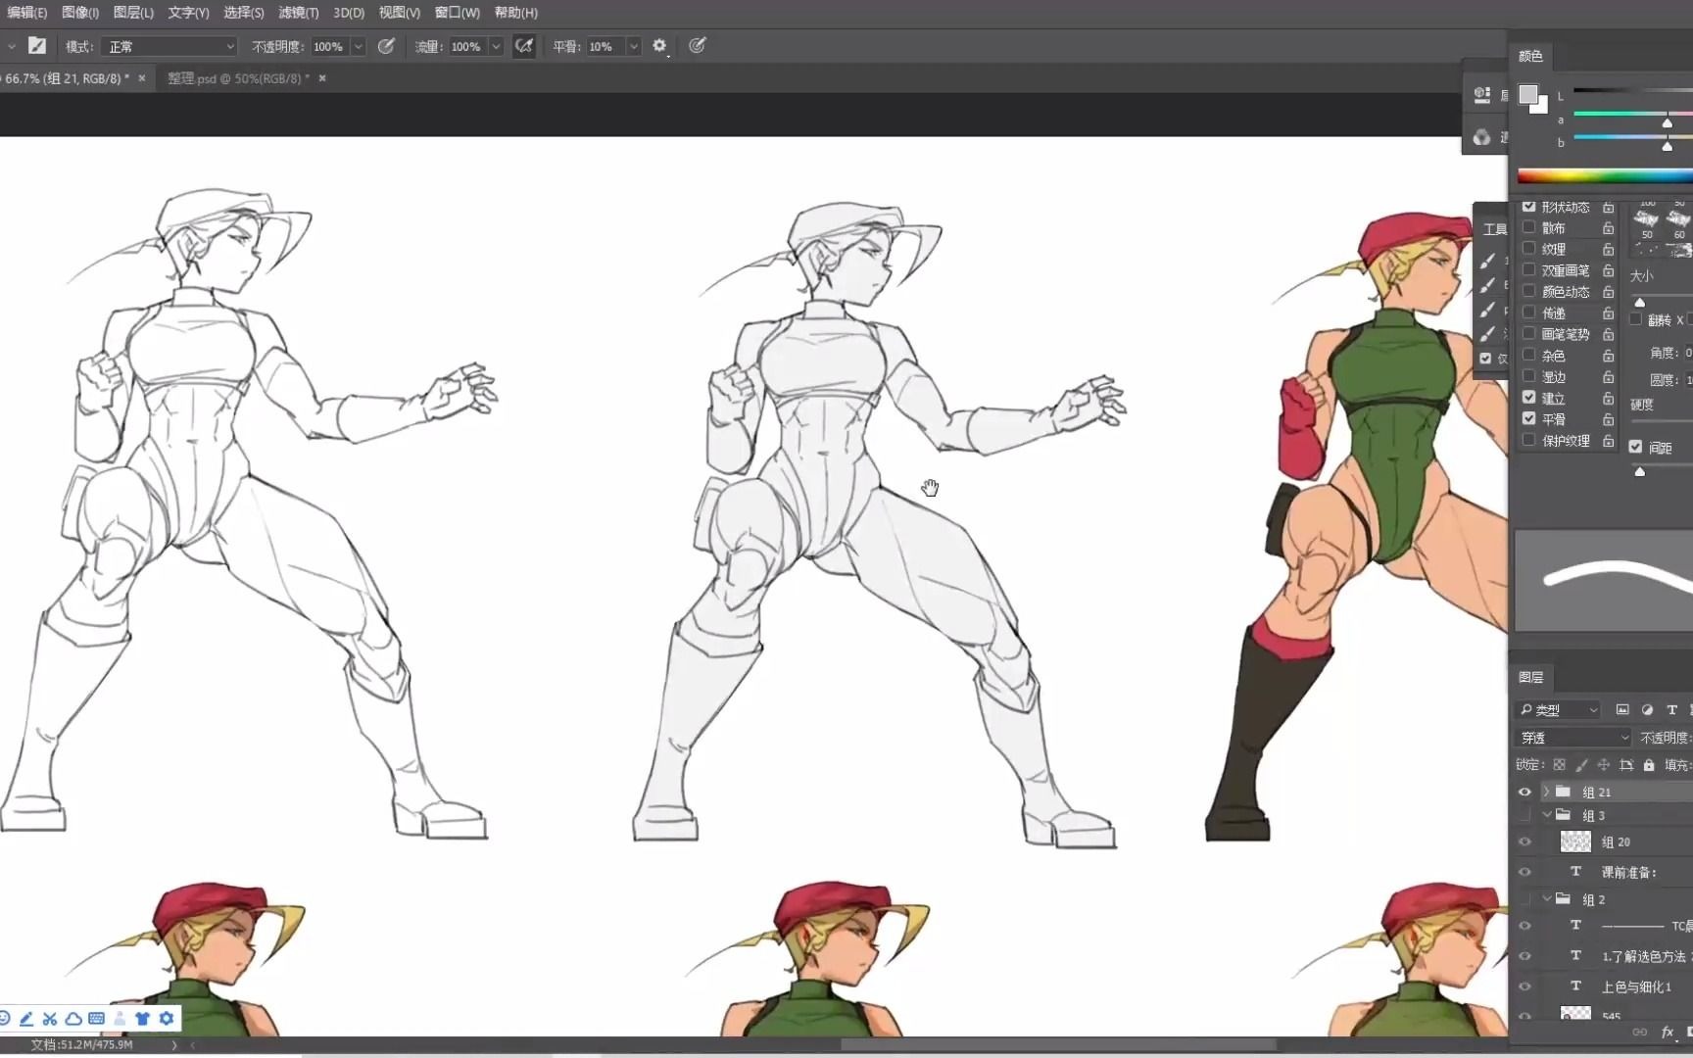1693x1058 pixels.
Task: Lock image pixels brush icon
Action: pyautogui.click(x=1581, y=764)
